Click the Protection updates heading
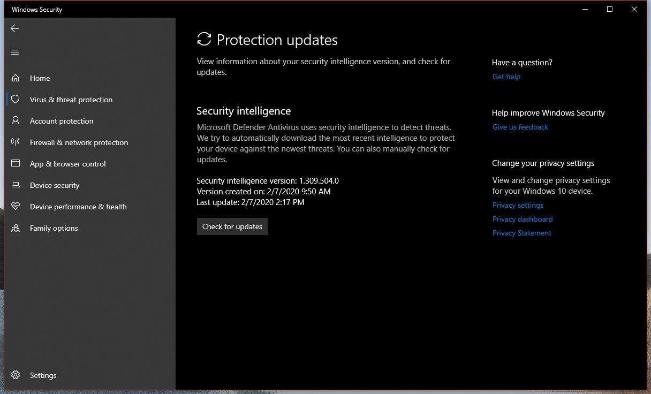 point(277,40)
